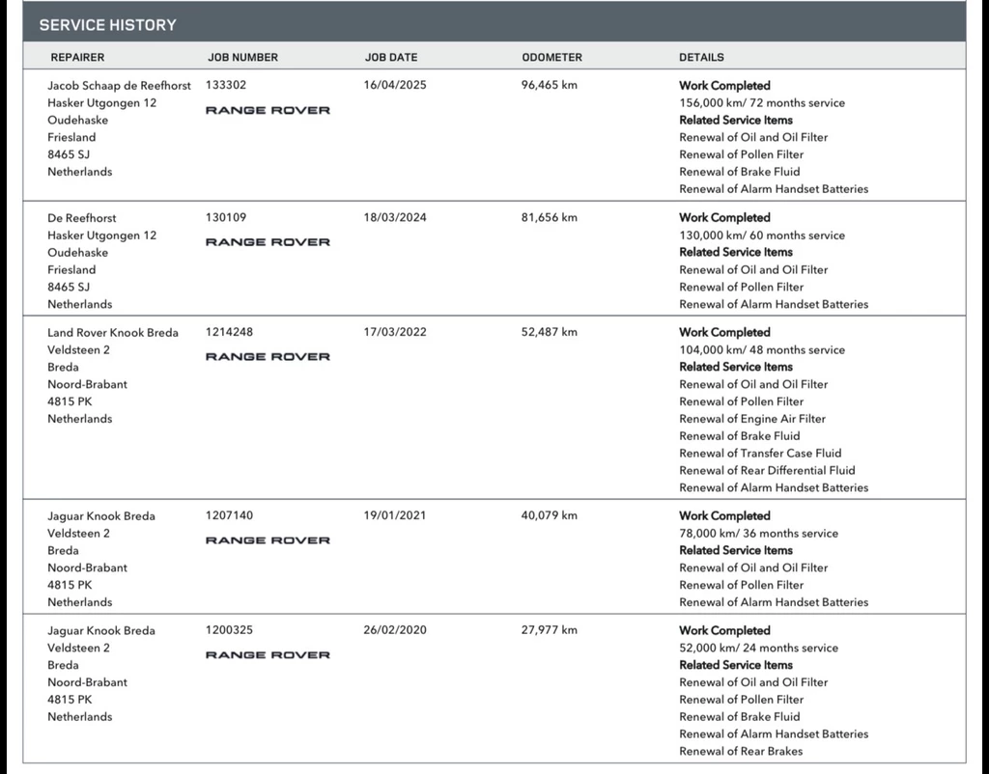Click the 156,000 km/ 72 months service text
The width and height of the screenshot is (989, 774).
click(x=761, y=102)
